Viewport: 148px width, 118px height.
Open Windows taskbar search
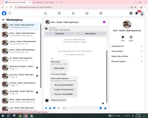click(8, 116)
